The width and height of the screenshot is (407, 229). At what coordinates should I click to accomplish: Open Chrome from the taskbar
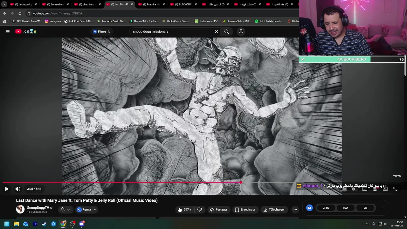[x=63, y=224]
